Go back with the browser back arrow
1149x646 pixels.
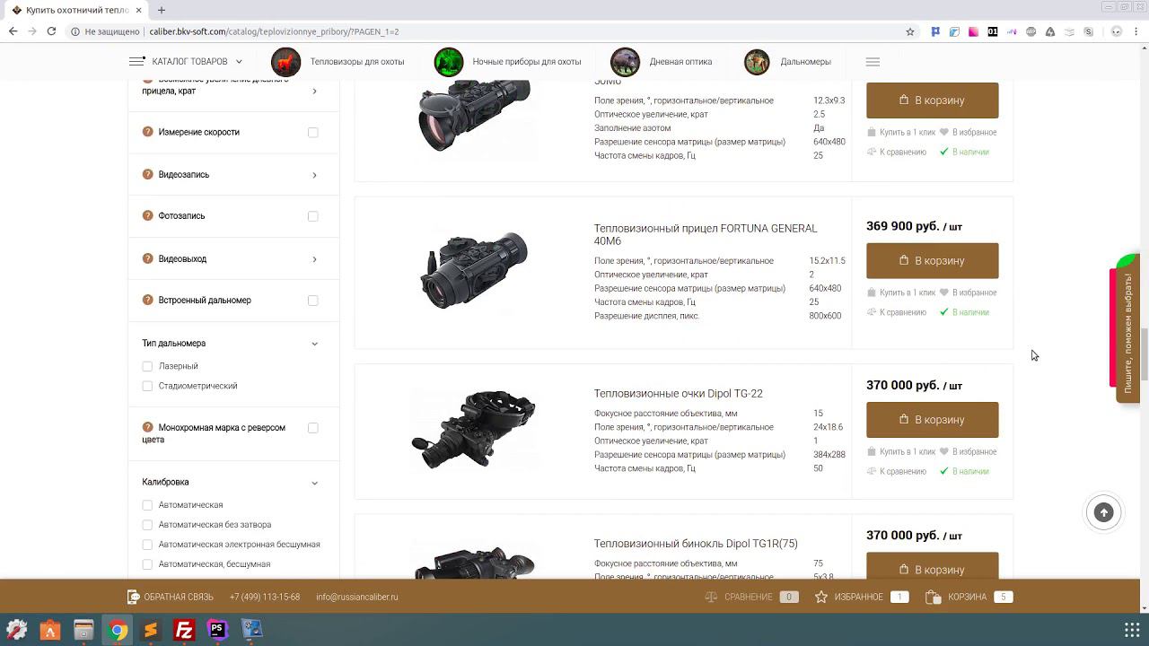[x=13, y=31]
